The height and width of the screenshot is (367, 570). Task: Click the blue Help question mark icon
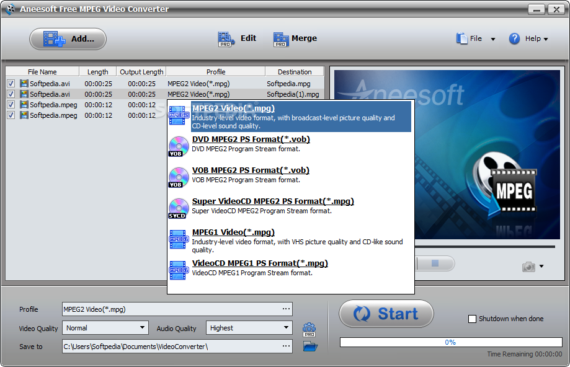(x=514, y=38)
